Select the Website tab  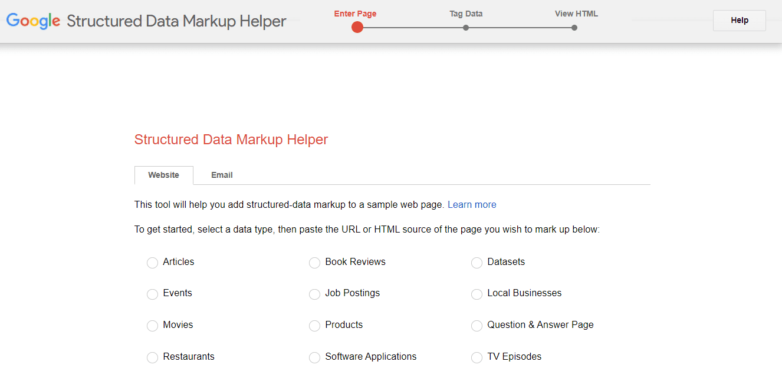(x=163, y=175)
